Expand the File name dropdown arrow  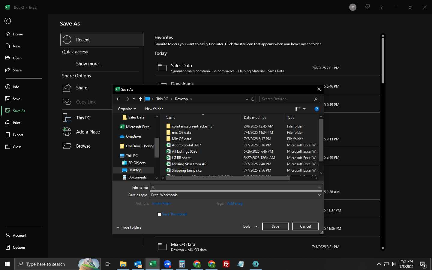pos(319,187)
